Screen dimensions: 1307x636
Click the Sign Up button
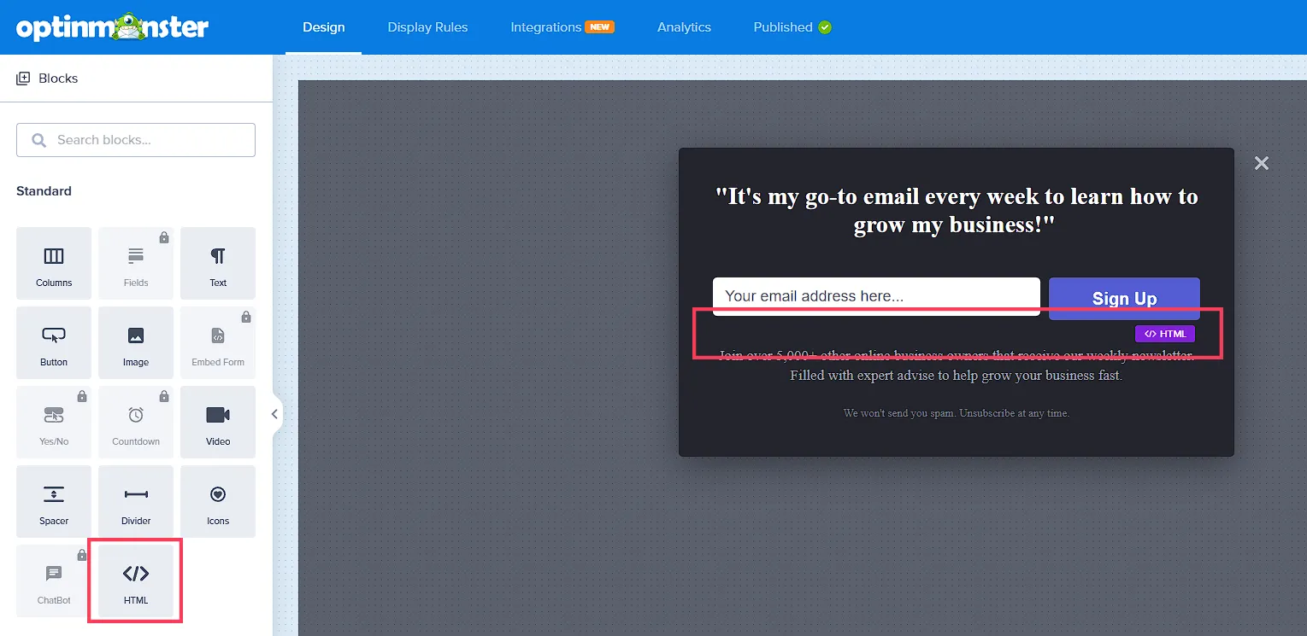[x=1124, y=298]
